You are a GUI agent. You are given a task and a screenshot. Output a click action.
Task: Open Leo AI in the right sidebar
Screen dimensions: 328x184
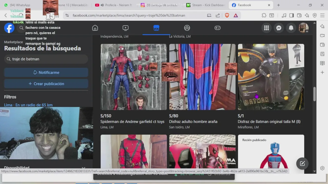(x=322, y=26)
